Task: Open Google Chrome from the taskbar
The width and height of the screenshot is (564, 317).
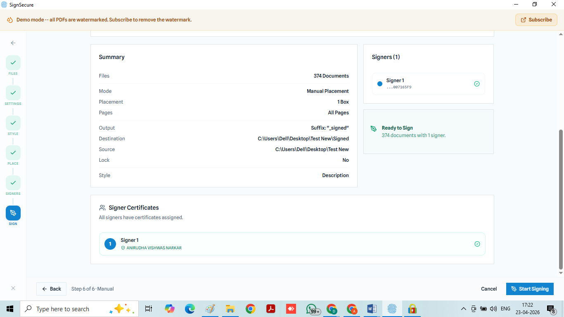Action: pos(250,309)
